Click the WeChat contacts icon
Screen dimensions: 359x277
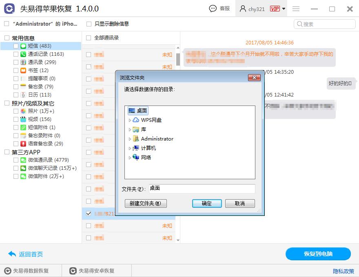tap(23, 160)
